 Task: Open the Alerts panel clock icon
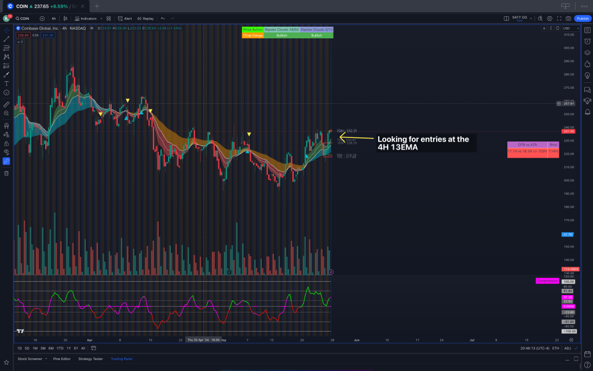click(x=587, y=41)
